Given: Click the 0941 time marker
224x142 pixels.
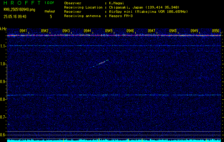Looking at the screenshot, I should (x=23, y=31).
